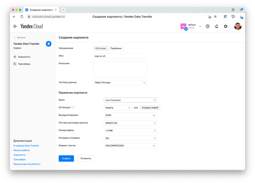Viewport: 255px width, 183px height.
Task: Open the hamburger navigation menu
Action: pos(15,26)
